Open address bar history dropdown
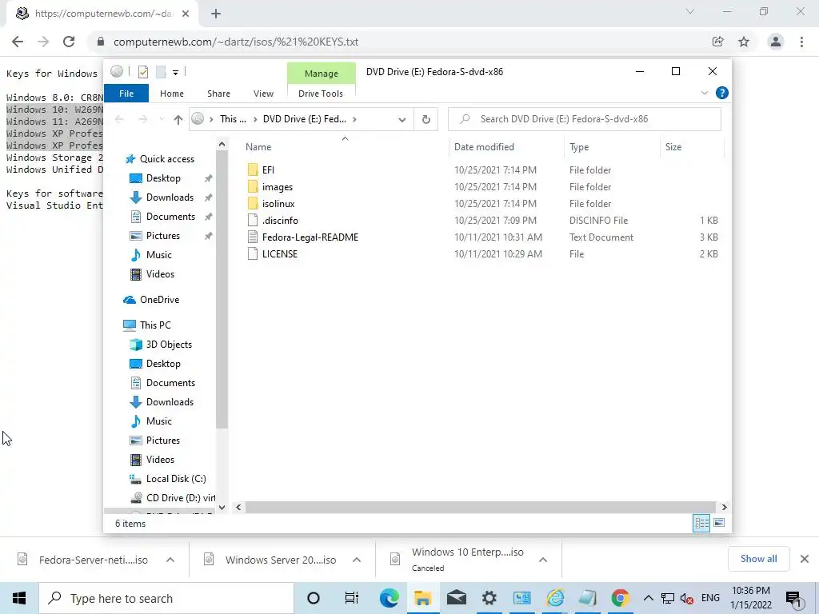Screen dimensions: 819x614 tap(402, 120)
